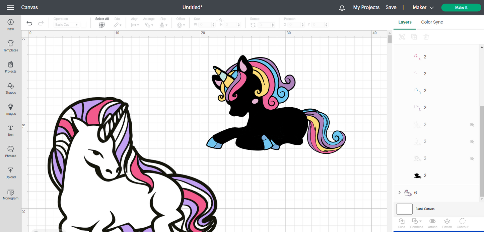Show the first hidden layer

click(x=472, y=125)
